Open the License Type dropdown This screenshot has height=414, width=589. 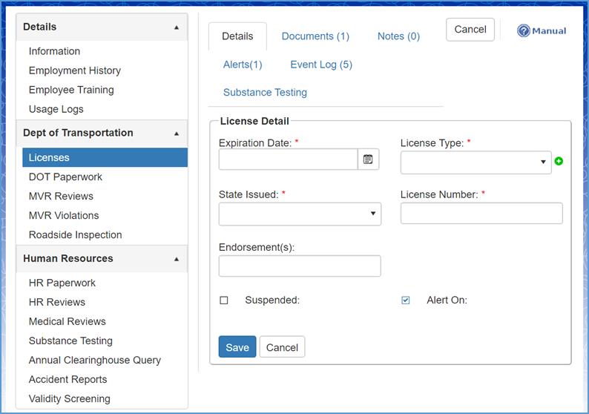pos(476,162)
